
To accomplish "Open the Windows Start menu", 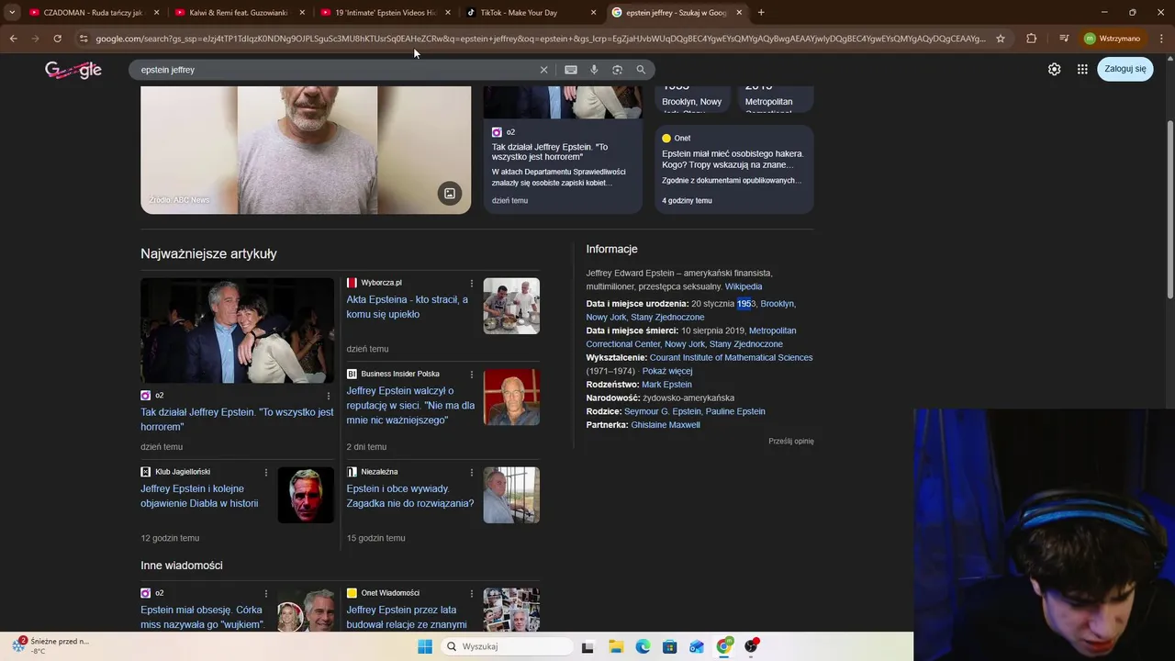I will (x=424, y=646).
